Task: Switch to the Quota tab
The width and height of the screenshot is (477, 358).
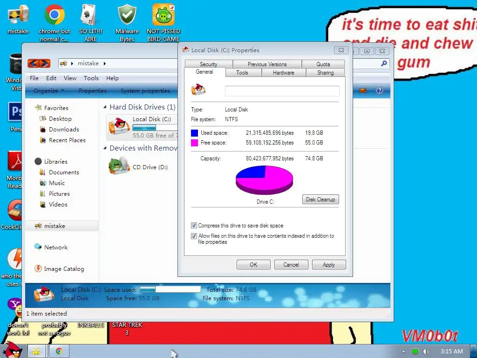Action: (323, 64)
